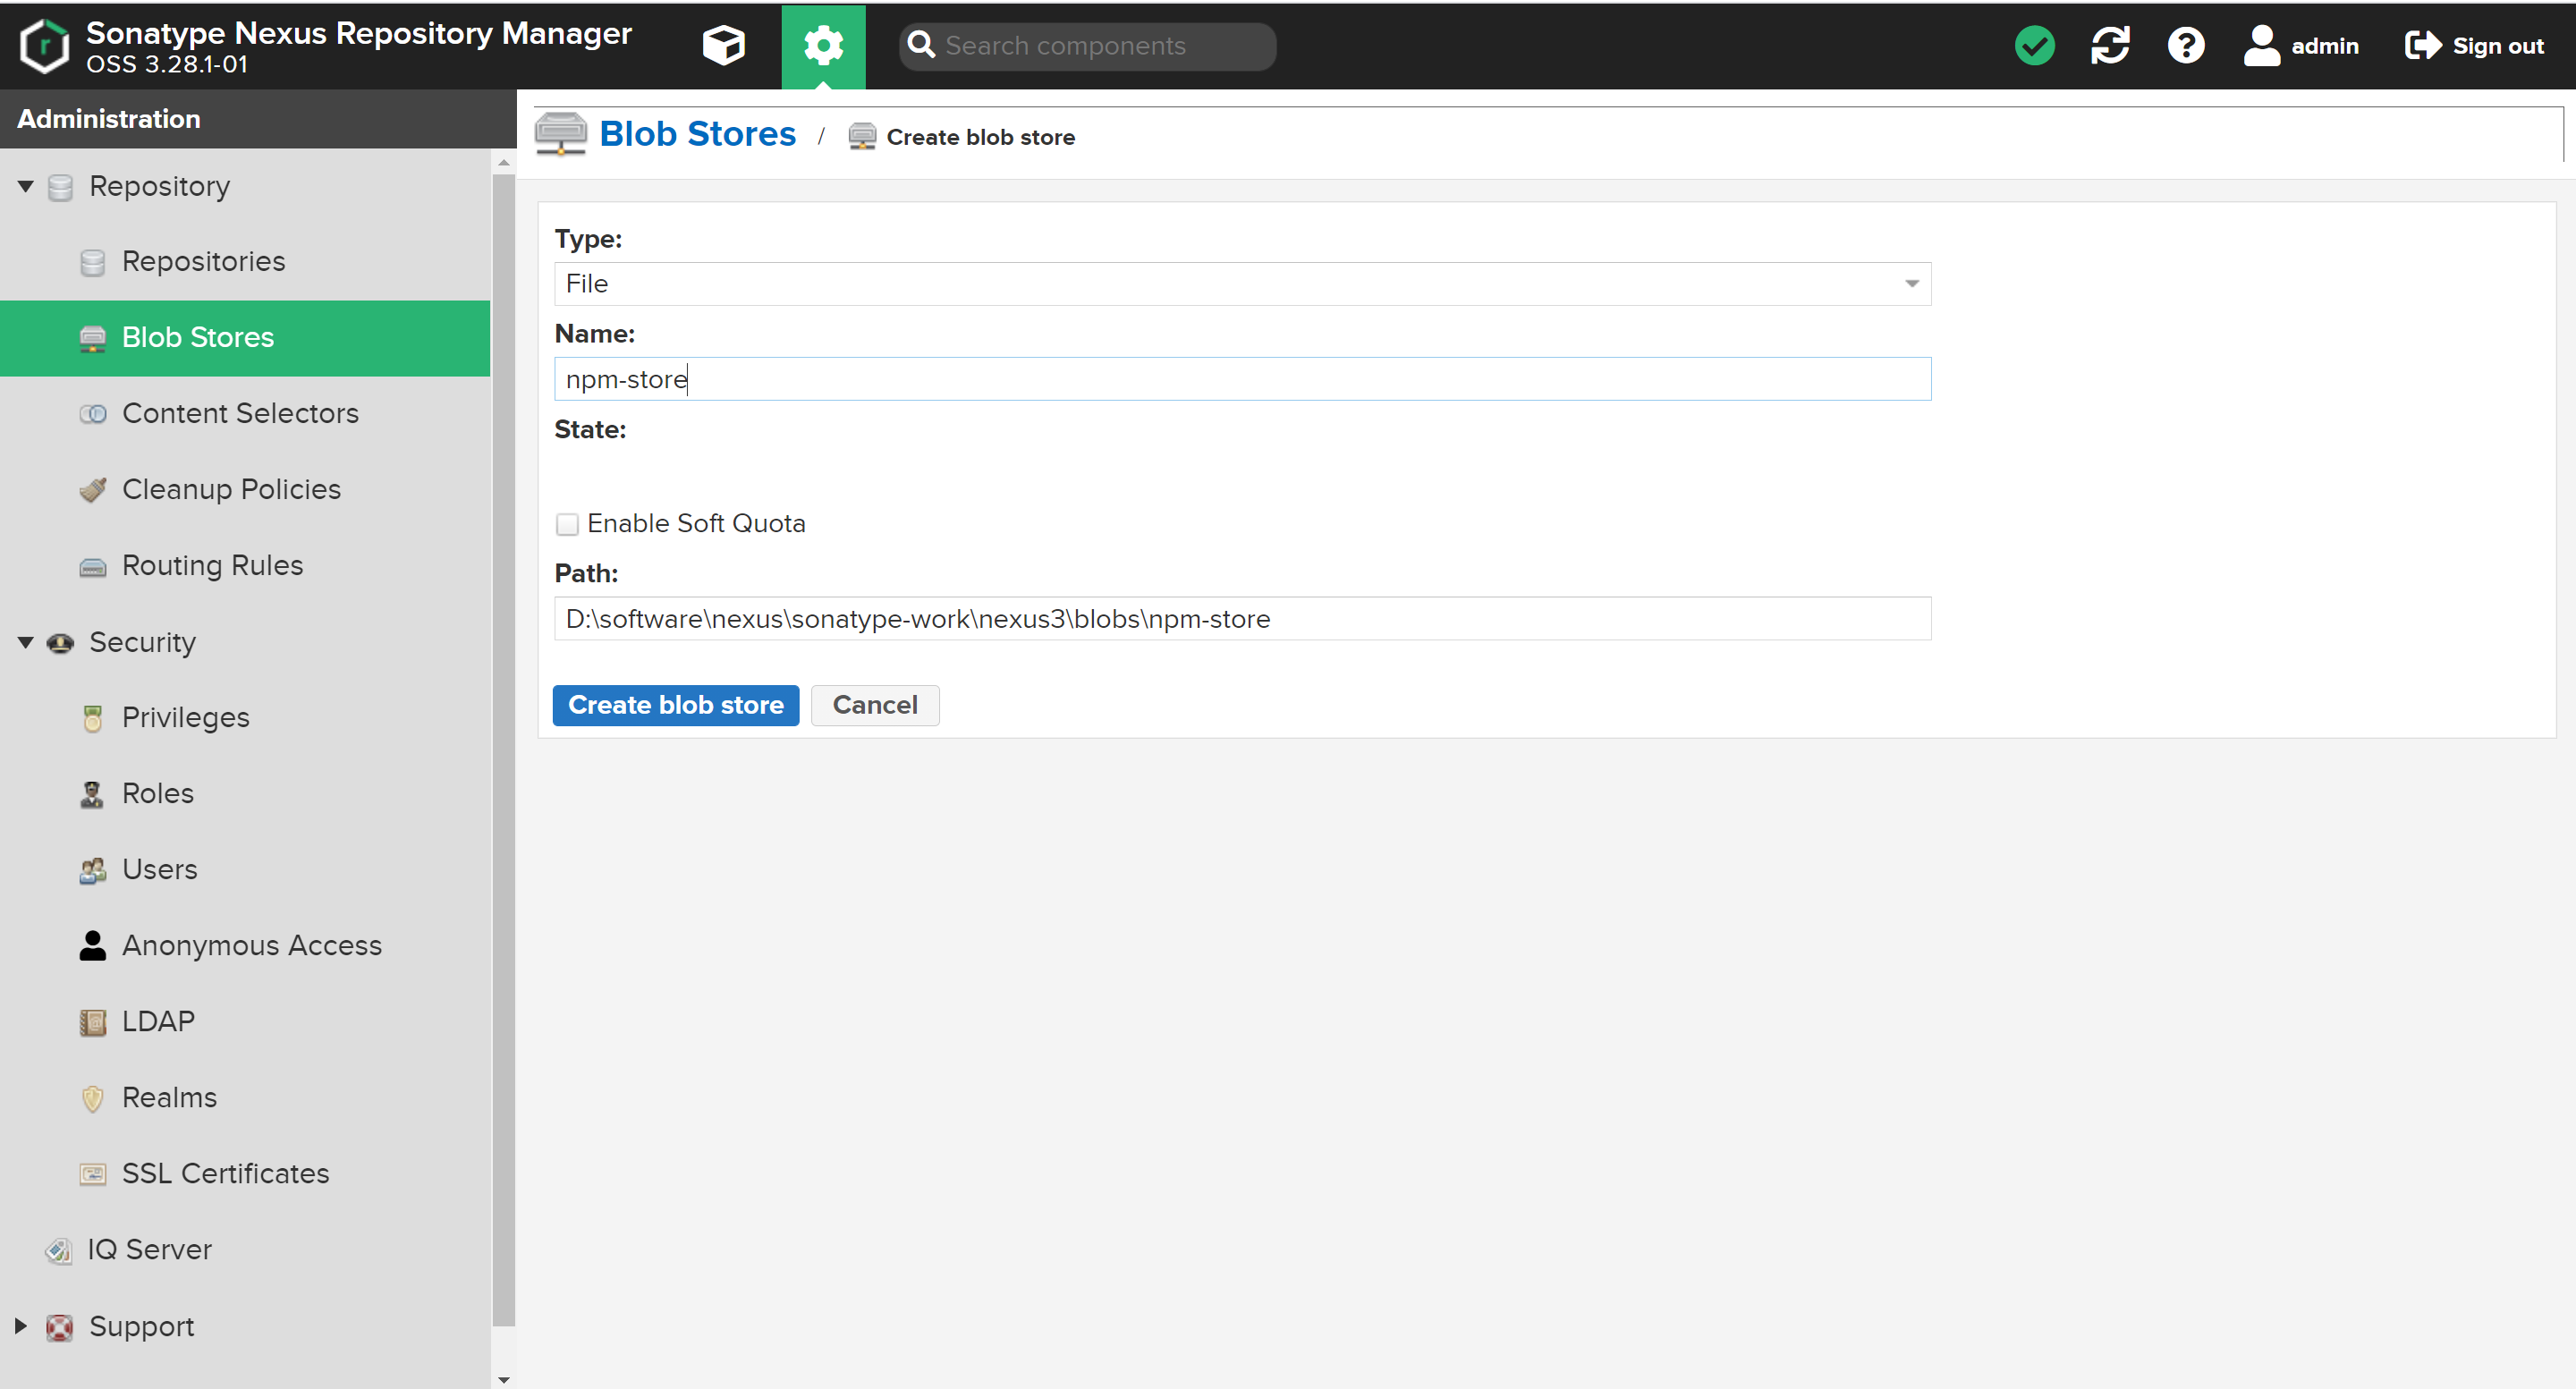Click the green system status checkmark icon

[2034, 45]
